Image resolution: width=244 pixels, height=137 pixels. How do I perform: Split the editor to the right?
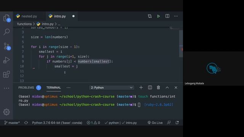pos(167,16)
